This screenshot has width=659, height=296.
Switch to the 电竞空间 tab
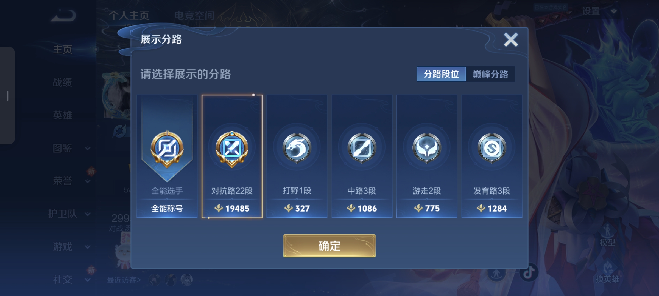click(194, 16)
